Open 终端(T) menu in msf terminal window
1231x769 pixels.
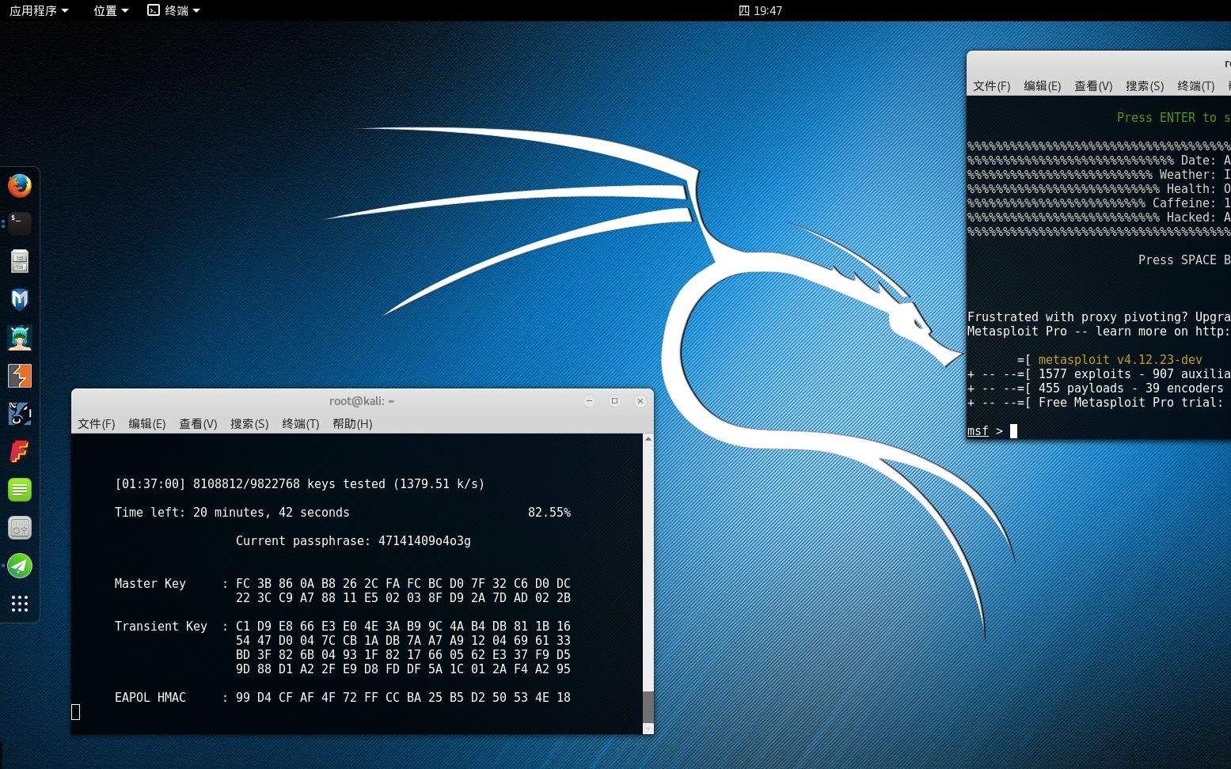1196,86
